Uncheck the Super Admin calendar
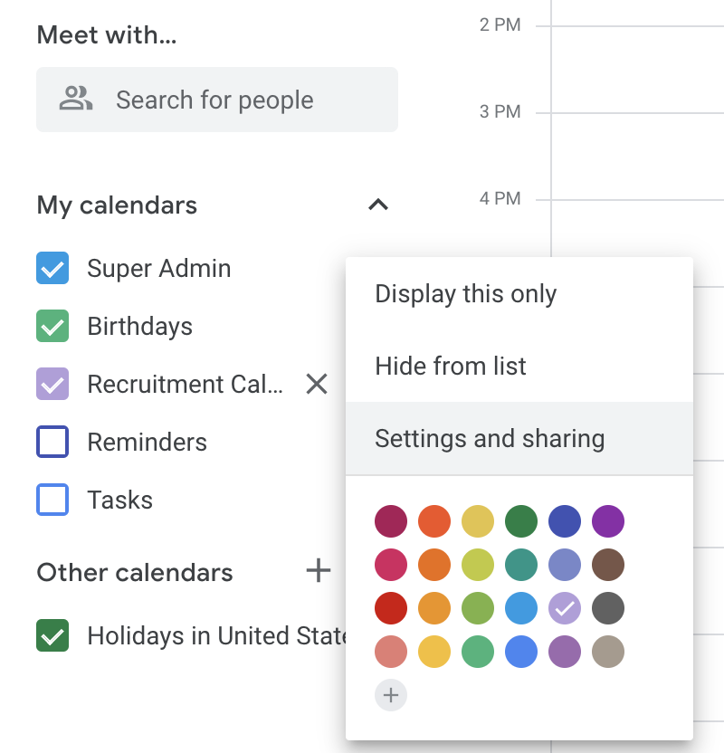The width and height of the screenshot is (724, 753). (52, 268)
